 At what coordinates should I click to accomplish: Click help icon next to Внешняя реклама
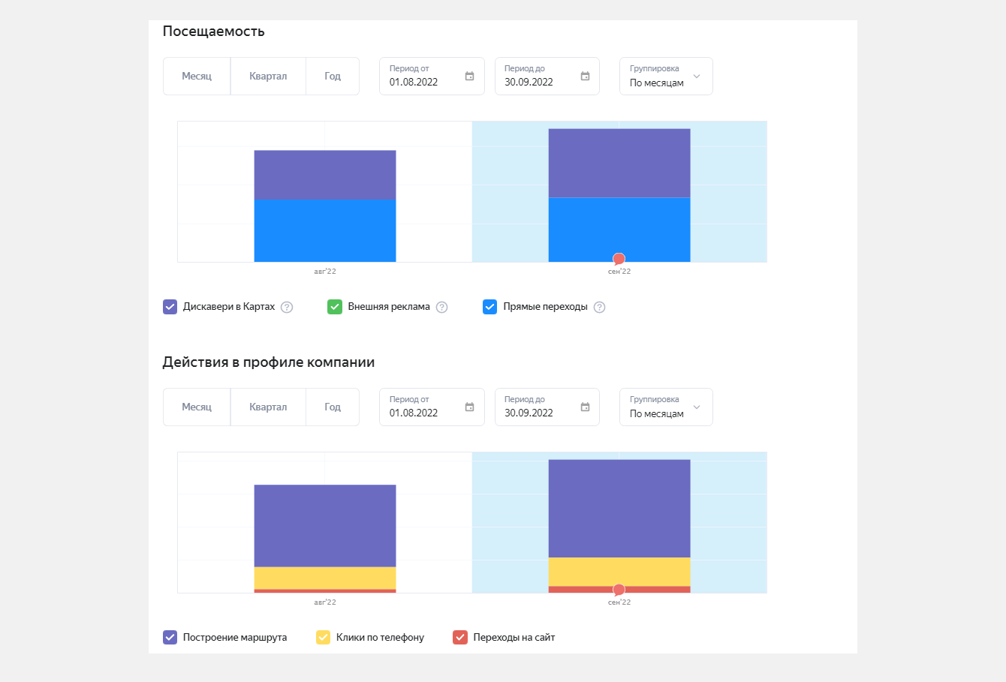[442, 307]
